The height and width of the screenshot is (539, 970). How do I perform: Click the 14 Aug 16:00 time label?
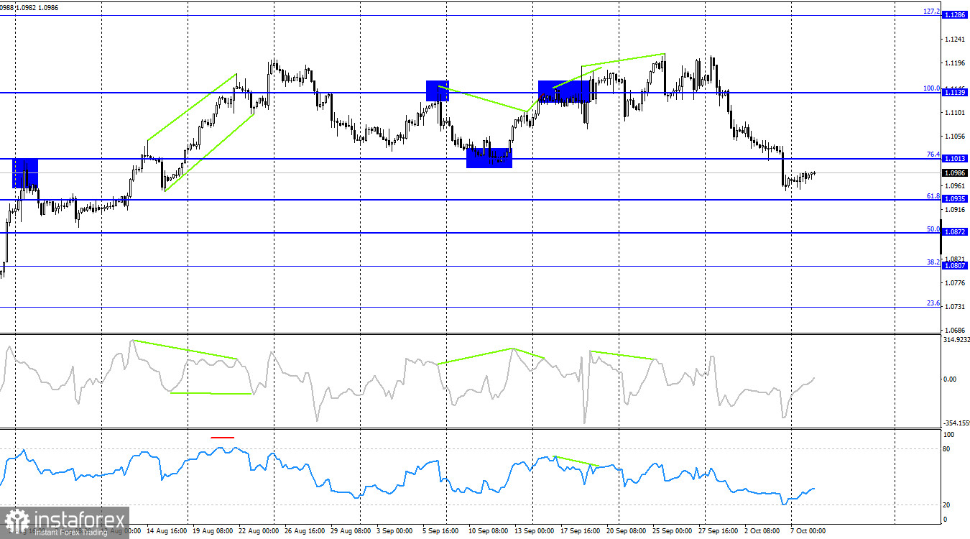[x=166, y=532]
